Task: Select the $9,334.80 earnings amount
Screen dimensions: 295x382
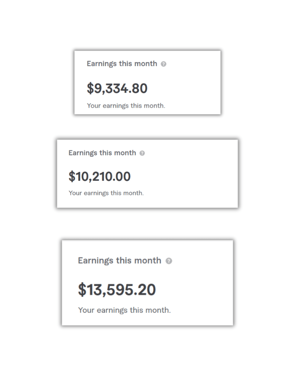Action: tap(117, 88)
